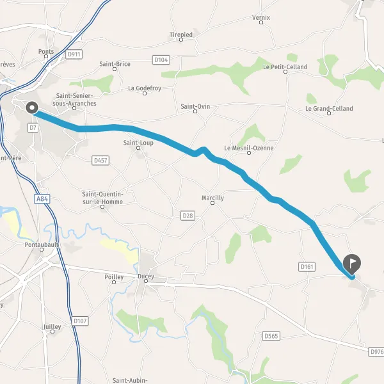Click the D565 road badge
The image size is (384, 384).
point(271,336)
